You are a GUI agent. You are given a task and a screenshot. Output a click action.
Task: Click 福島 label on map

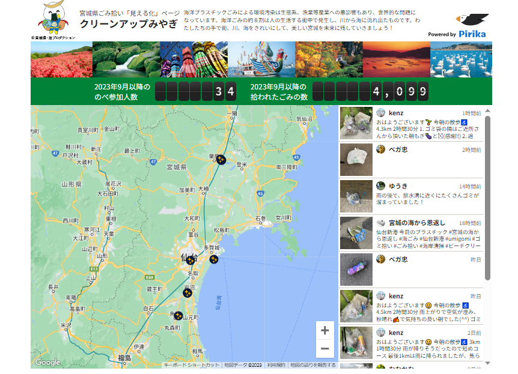124,358
